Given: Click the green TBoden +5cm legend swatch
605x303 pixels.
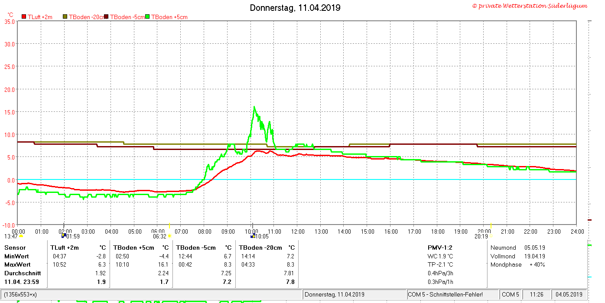Looking at the screenshot, I should pyautogui.click(x=147, y=17).
